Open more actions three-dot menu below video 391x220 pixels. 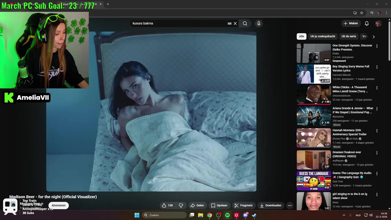coord(290,205)
